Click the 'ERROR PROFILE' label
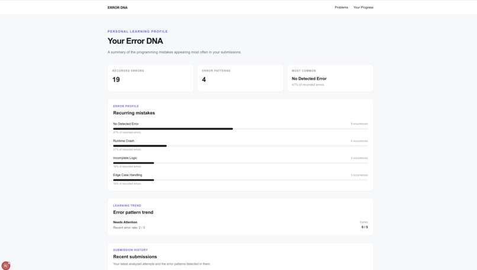Screen dimensions: 477x270 pyautogui.click(x=125, y=106)
